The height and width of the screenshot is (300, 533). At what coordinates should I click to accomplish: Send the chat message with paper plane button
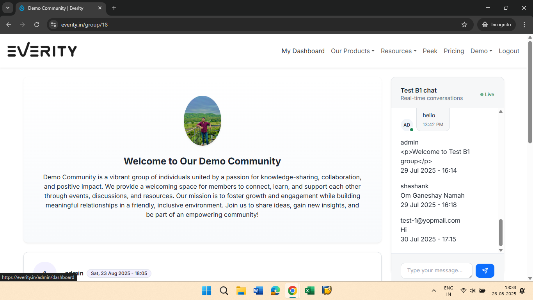coord(485,271)
